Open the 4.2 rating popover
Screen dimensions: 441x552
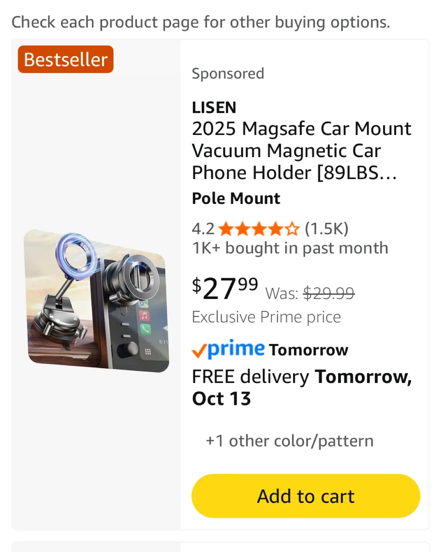[203, 229]
